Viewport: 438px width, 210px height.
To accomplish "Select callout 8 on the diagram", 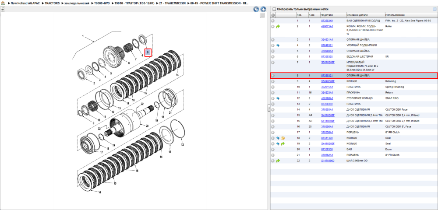I will coord(148,52).
